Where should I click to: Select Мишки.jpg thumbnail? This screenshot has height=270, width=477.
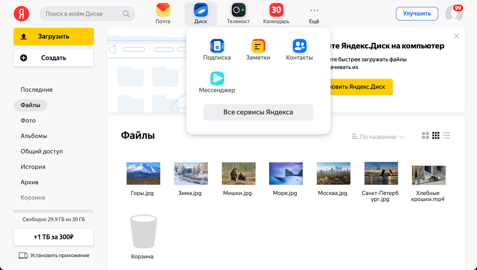(238, 174)
